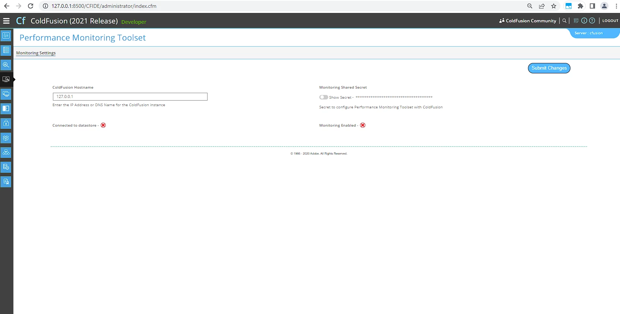Reload the page with the refresh icon
620x314 pixels.
pyautogui.click(x=31, y=6)
